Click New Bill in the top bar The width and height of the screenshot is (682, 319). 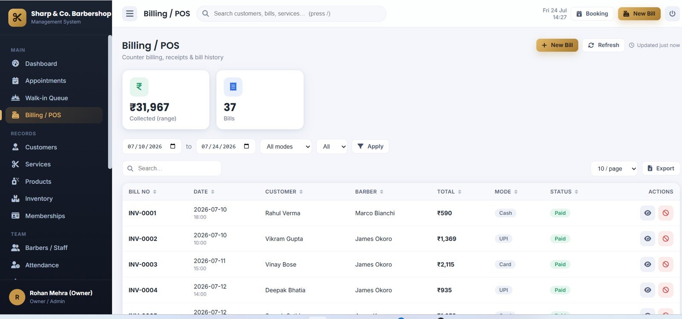point(639,14)
